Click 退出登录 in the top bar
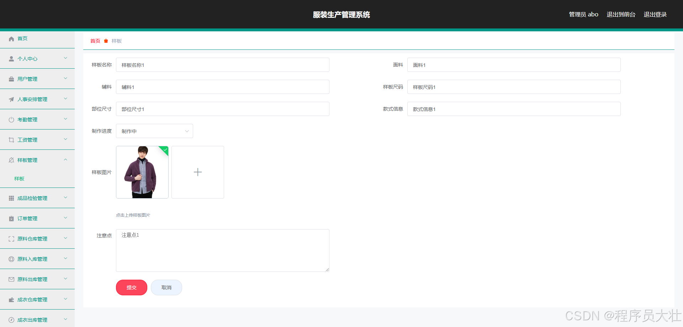Screen dimensions: 683x327 [655, 14]
